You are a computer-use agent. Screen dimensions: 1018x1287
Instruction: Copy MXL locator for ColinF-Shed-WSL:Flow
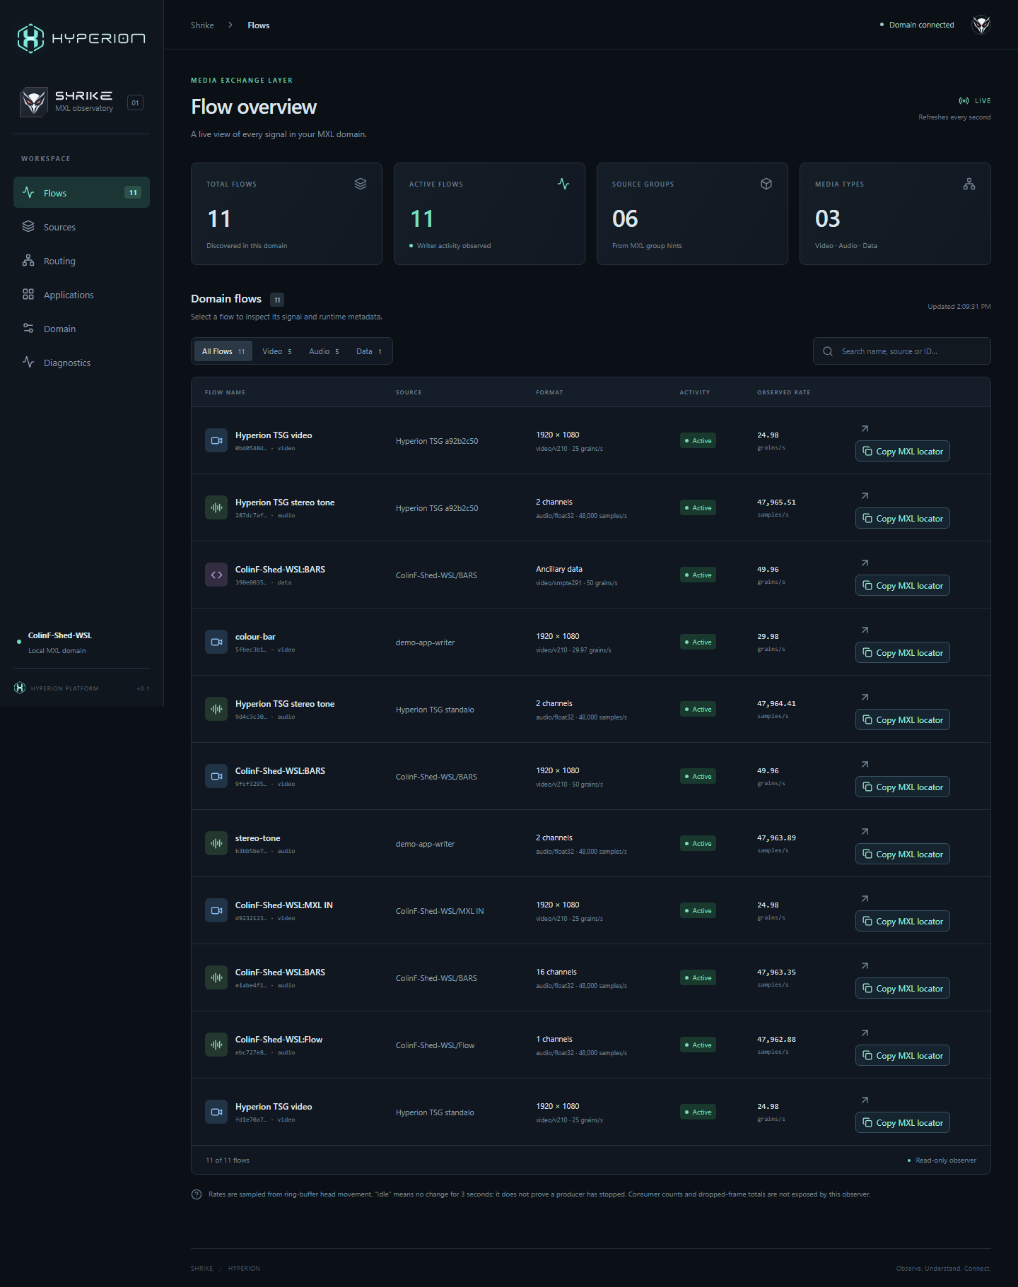tap(903, 1055)
